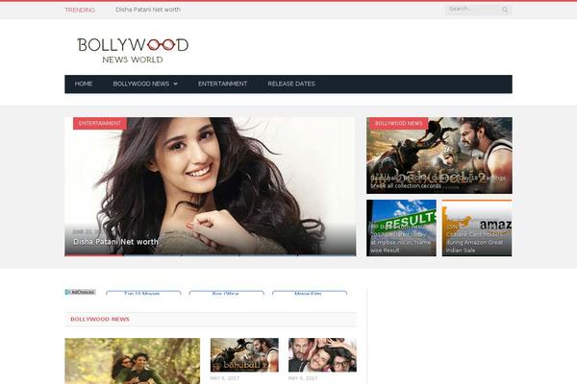Open the Bollywood News World logo
This screenshot has height=384, width=577.
click(x=133, y=50)
